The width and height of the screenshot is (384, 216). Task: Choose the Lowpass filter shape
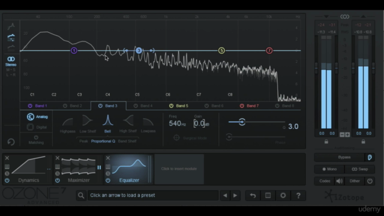point(148,124)
